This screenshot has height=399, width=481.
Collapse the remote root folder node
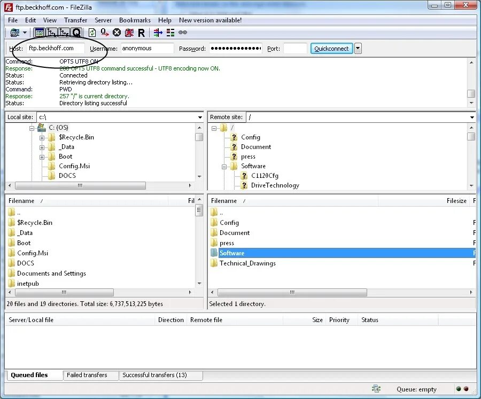pyautogui.click(x=214, y=129)
